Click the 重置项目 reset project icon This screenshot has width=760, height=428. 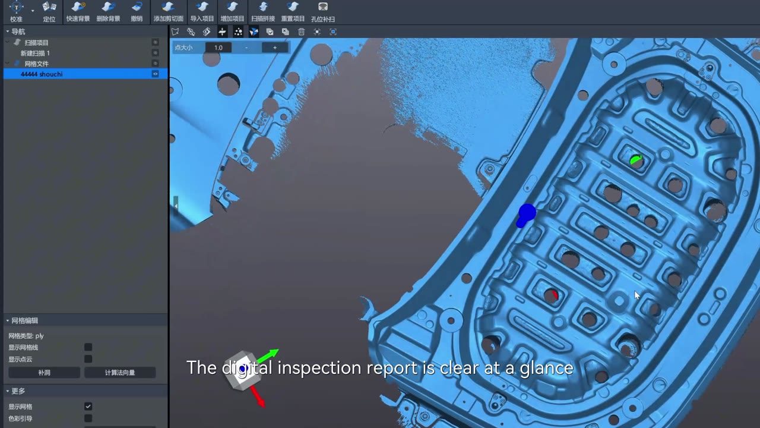pyautogui.click(x=293, y=7)
